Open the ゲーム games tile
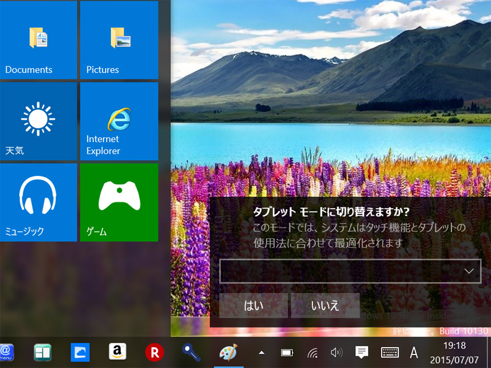Screen dimensions: 491x368 [119, 202]
